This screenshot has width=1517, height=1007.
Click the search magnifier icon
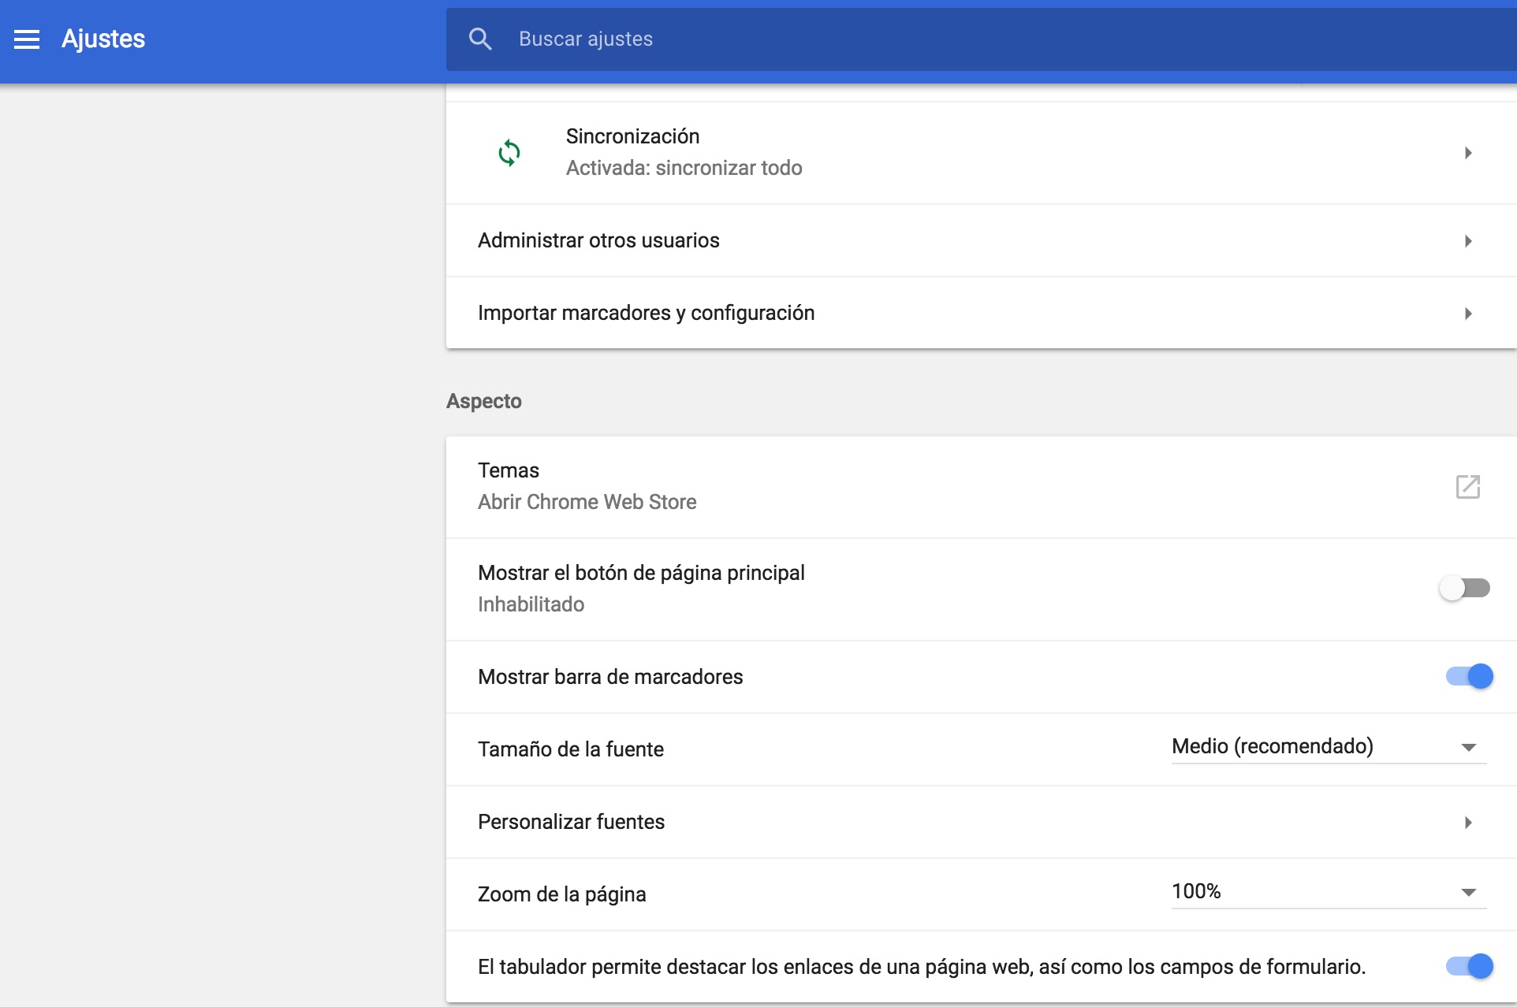480,39
